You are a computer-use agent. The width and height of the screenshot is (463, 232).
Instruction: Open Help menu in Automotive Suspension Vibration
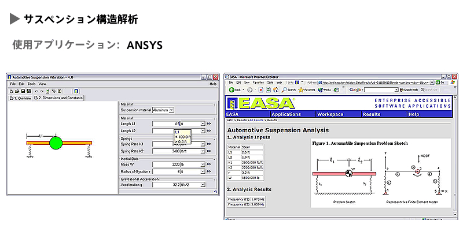coord(213,84)
